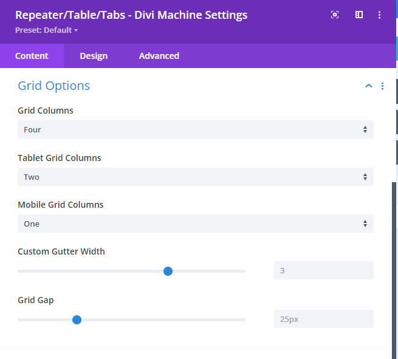Screen dimensions: 398x359
Task: Click the Divi Machine Settings modal title
Action: (131, 15)
